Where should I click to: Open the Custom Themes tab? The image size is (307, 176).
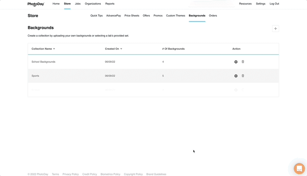click(176, 15)
